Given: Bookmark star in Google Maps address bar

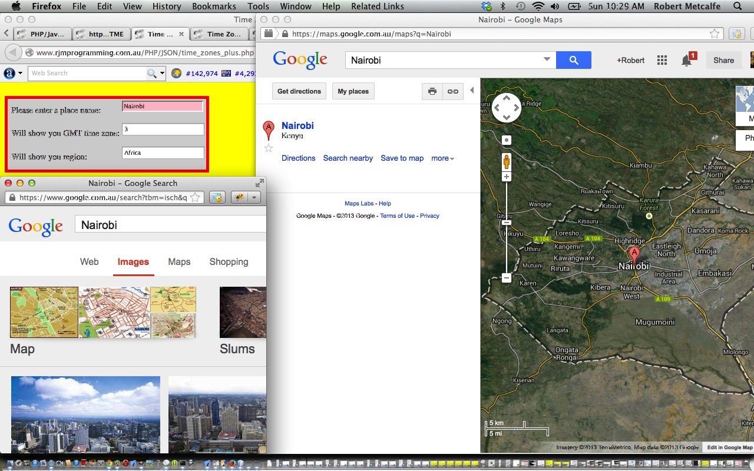Looking at the screenshot, I should click(x=714, y=34).
